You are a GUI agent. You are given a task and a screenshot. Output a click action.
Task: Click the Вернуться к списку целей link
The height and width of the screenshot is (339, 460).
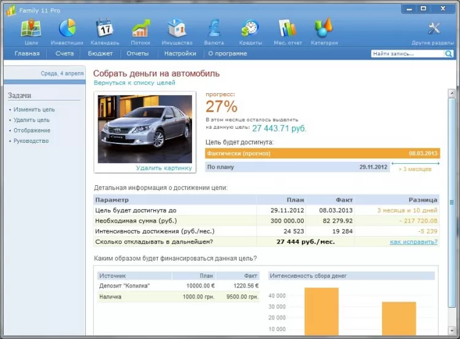(x=134, y=82)
